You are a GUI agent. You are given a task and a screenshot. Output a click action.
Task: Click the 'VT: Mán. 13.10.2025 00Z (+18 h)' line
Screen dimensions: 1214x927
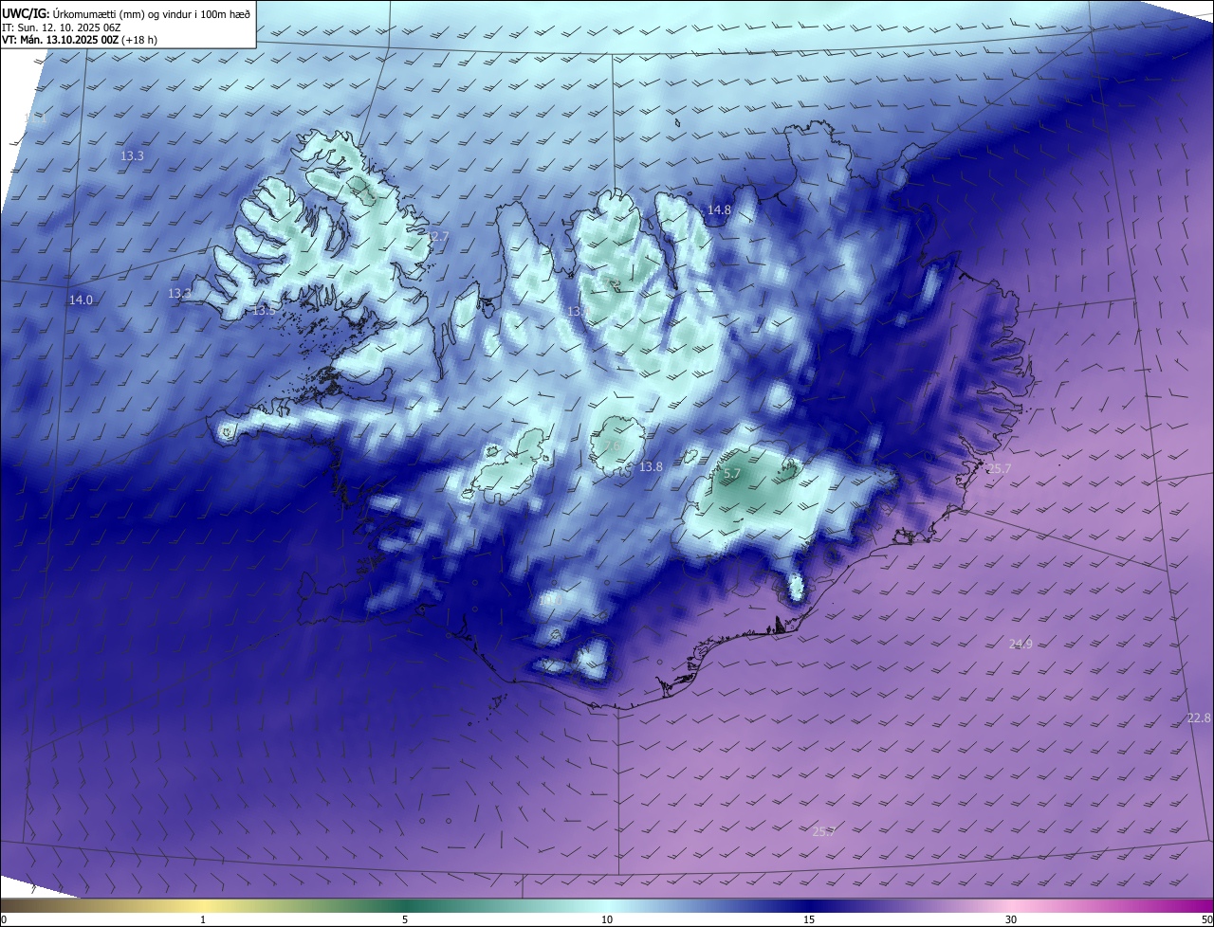coord(80,40)
